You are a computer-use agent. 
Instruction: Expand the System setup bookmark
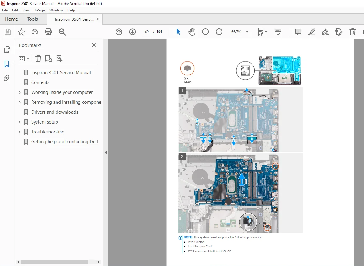tap(19, 122)
